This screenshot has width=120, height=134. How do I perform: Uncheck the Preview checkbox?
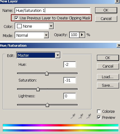tap(99, 117)
